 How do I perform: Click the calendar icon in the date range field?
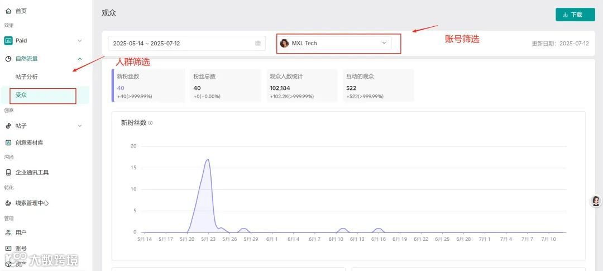258,43
